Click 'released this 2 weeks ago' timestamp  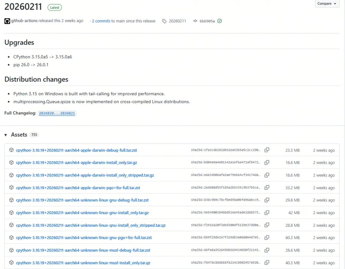[x=61, y=21]
